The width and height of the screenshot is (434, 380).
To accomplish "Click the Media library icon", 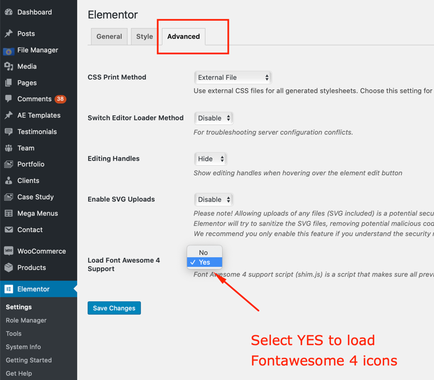I will (8, 67).
